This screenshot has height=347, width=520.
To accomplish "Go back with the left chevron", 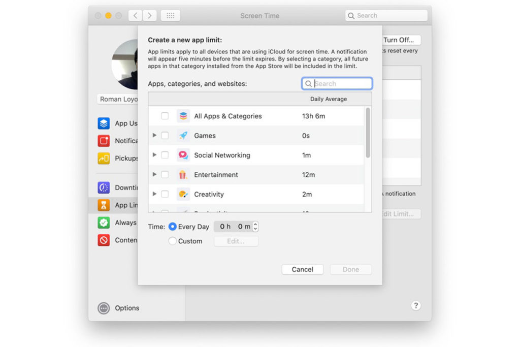I will click(x=135, y=16).
